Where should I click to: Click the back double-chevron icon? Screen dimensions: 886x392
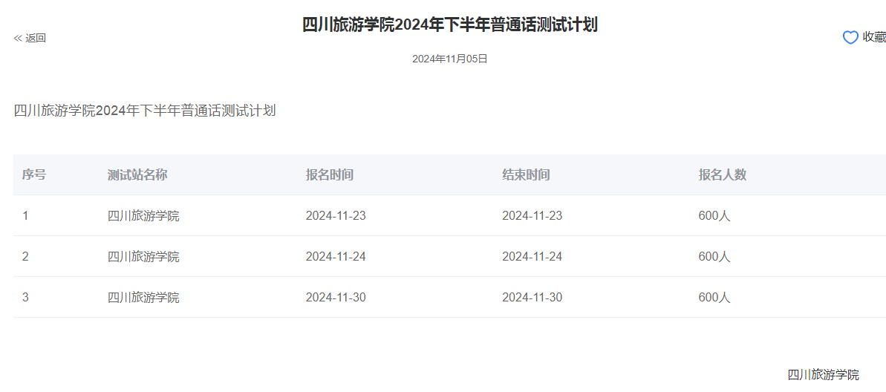pos(18,39)
